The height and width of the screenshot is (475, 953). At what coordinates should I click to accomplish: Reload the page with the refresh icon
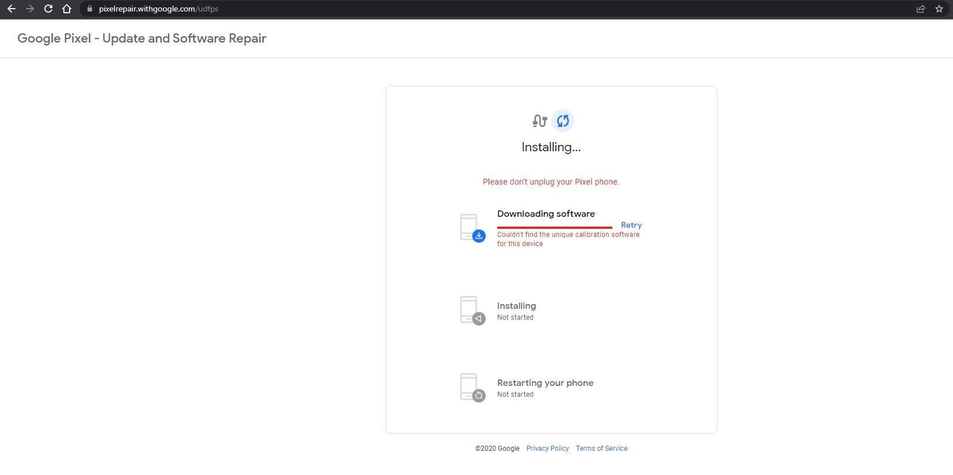click(48, 9)
